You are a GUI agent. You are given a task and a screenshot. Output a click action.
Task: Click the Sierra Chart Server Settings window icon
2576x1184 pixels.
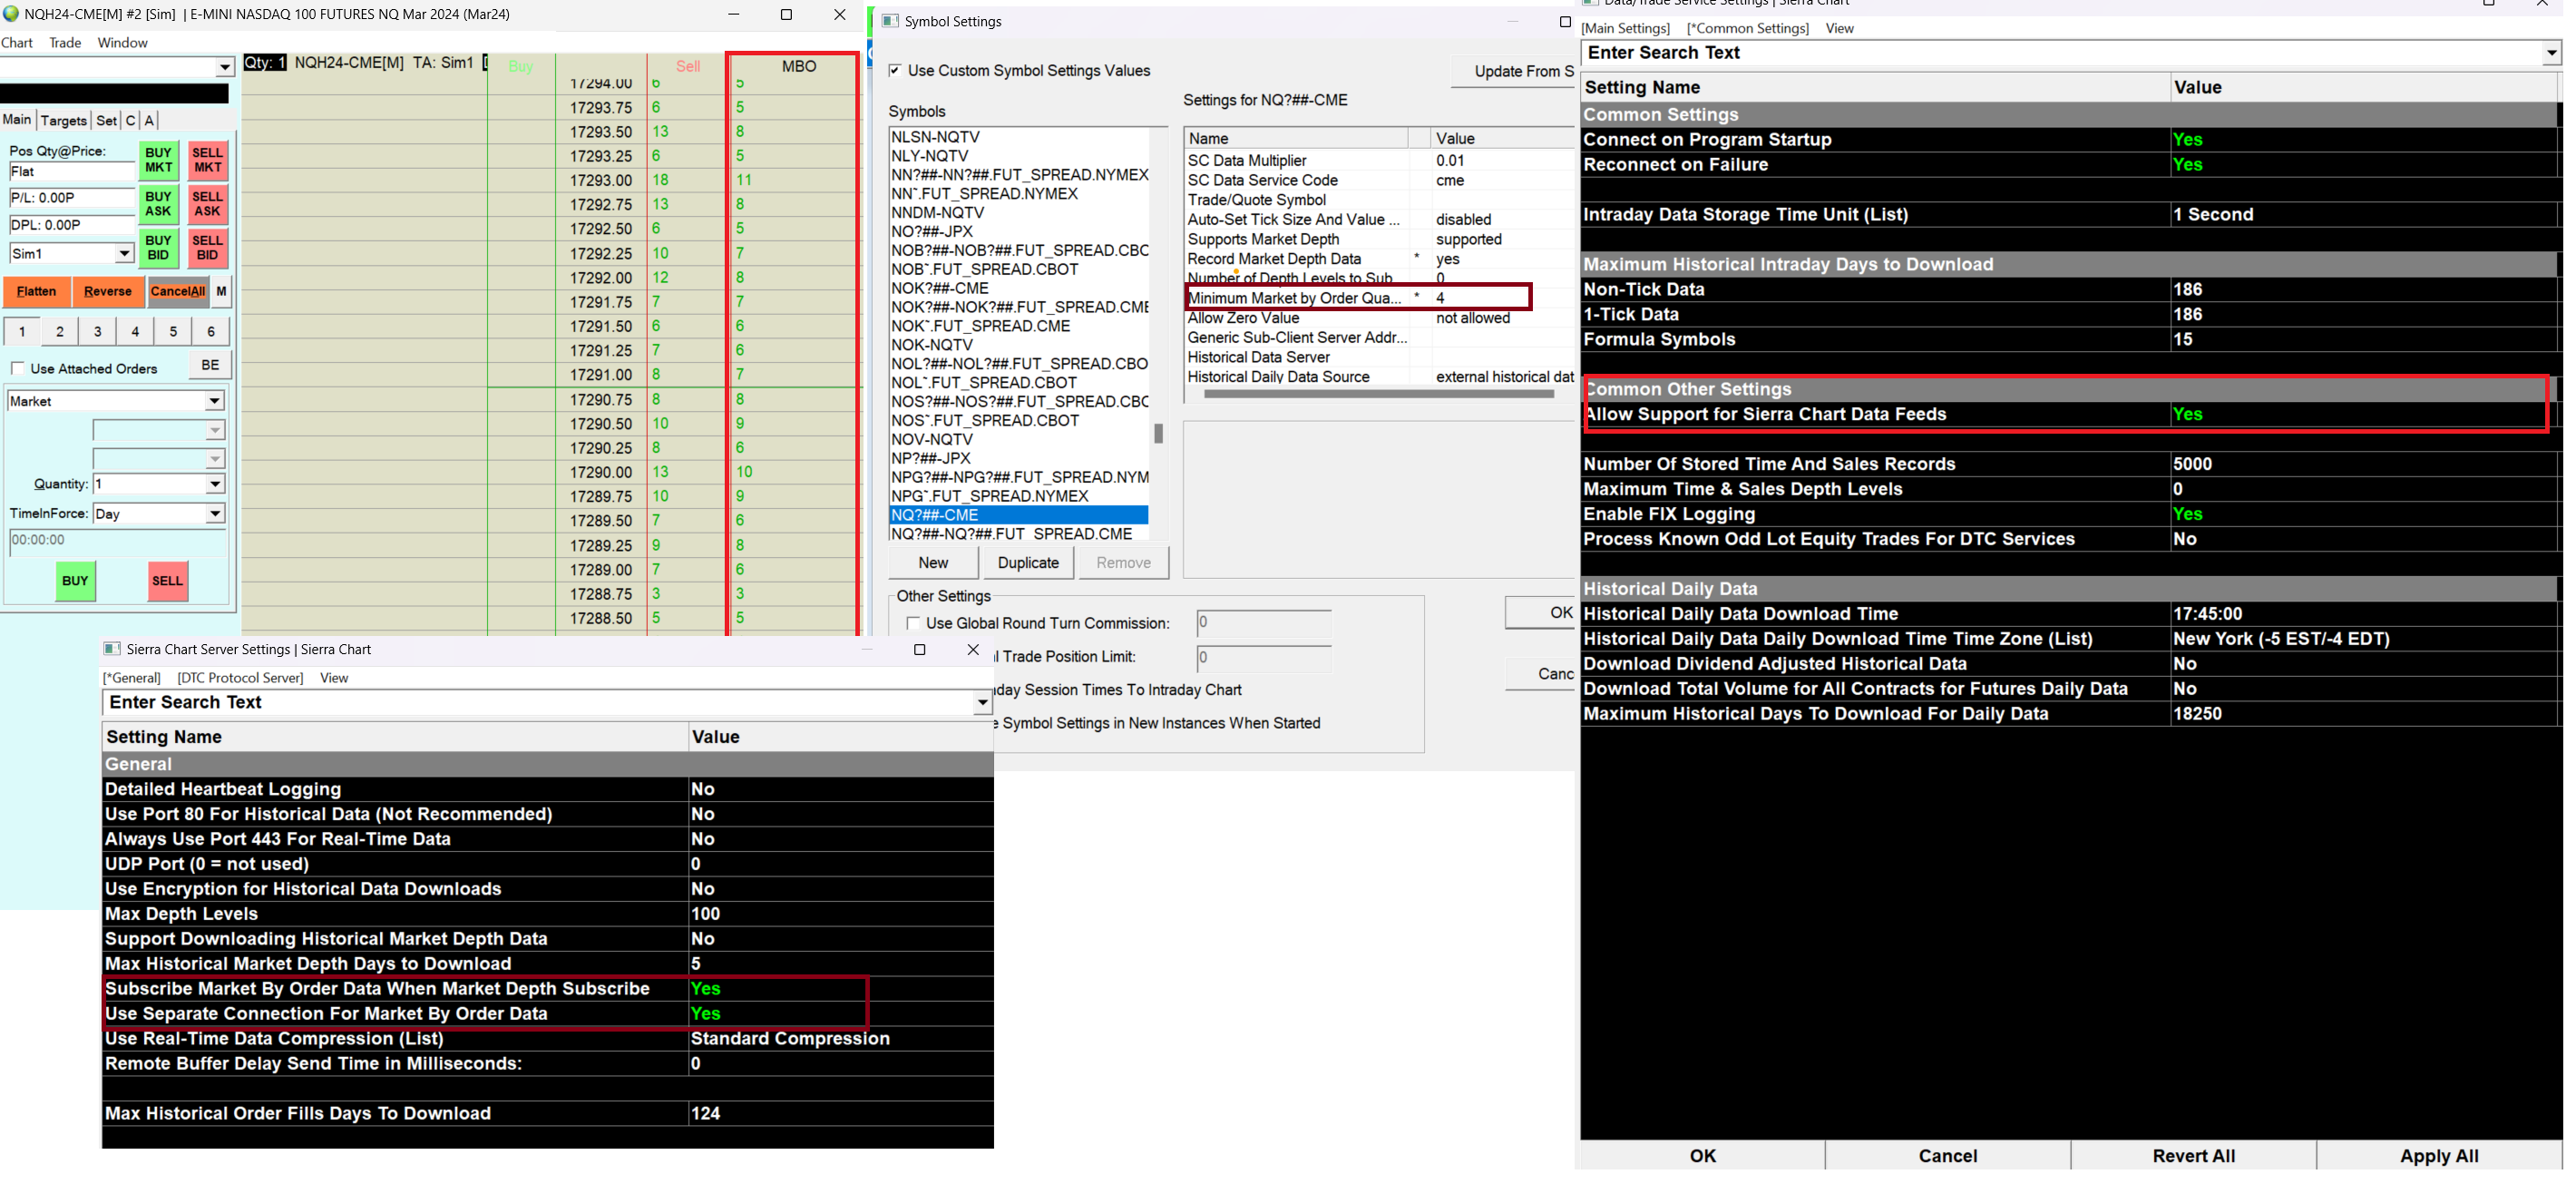coord(112,649)
